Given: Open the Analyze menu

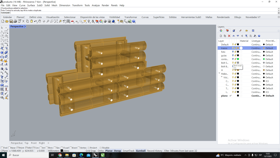Looking at the screenshot, I should [x=96, y=5].
